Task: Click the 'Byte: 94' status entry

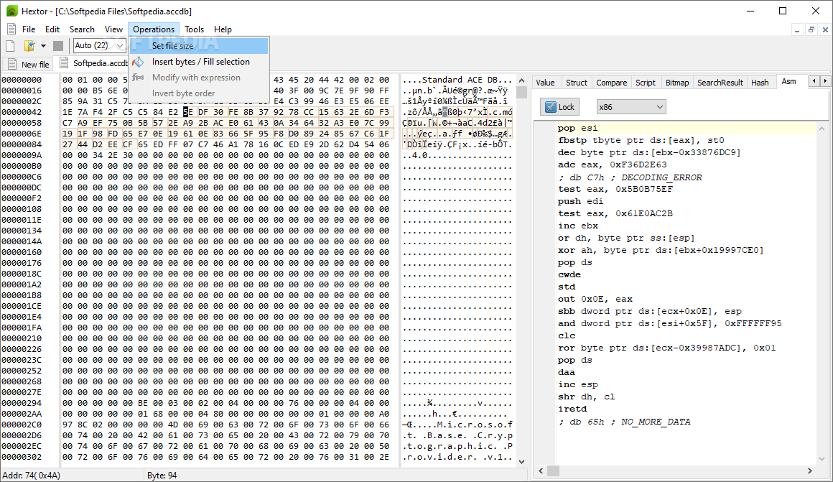Action: pyautogui.click(x=162, y=476)
